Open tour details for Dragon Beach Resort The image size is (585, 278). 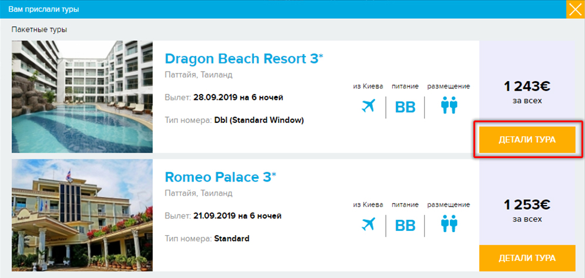coord(527,140)
